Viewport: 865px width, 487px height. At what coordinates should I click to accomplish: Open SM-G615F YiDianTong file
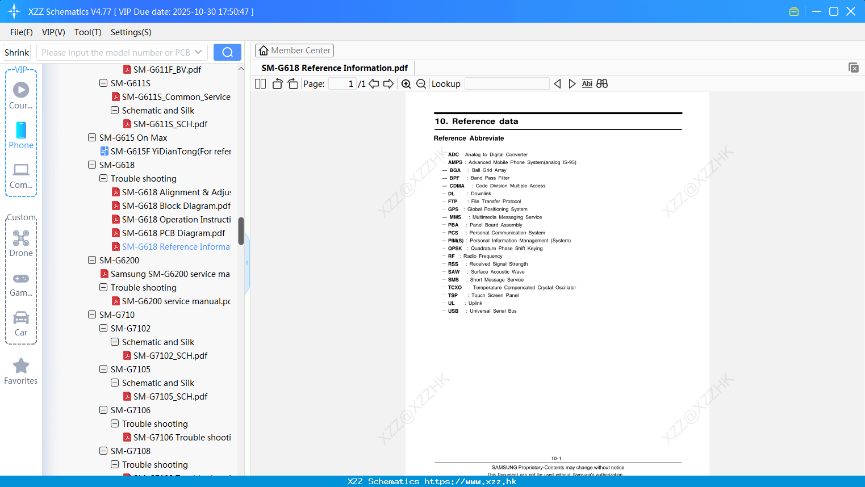point(165,151)
